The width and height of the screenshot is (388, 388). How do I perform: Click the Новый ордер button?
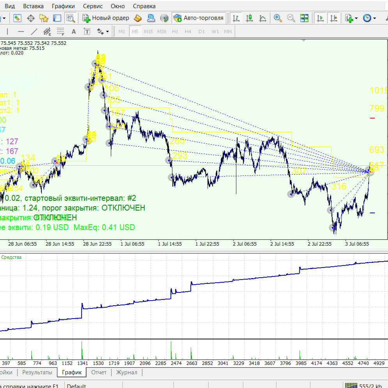click(x=105, y=18)
